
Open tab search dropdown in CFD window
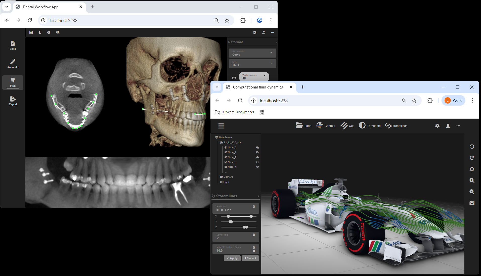[x=217, y=87]
